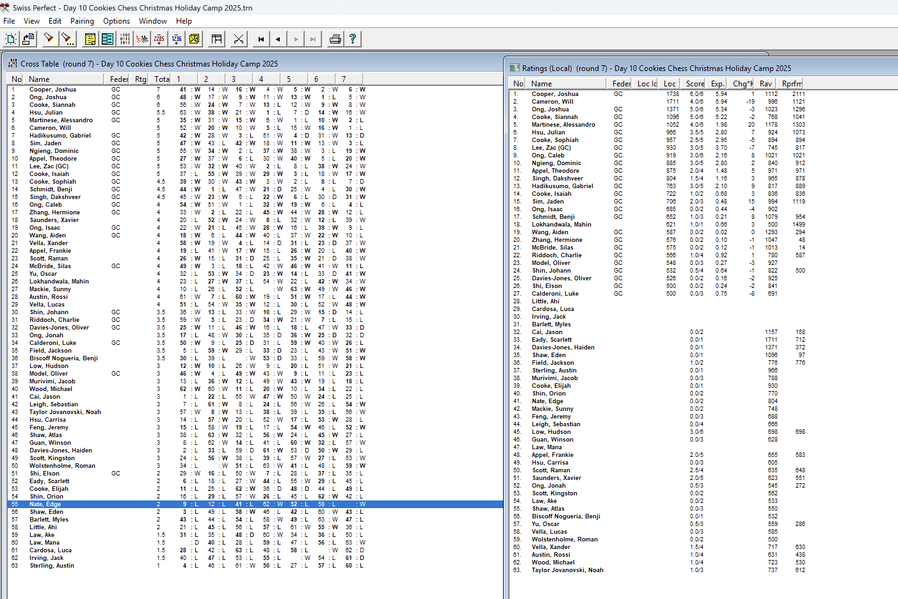Image resolution: width=898 pixels, height=599 pixels.
Task: Click round 7 column header in Cross Table
Action: (349, 79)
